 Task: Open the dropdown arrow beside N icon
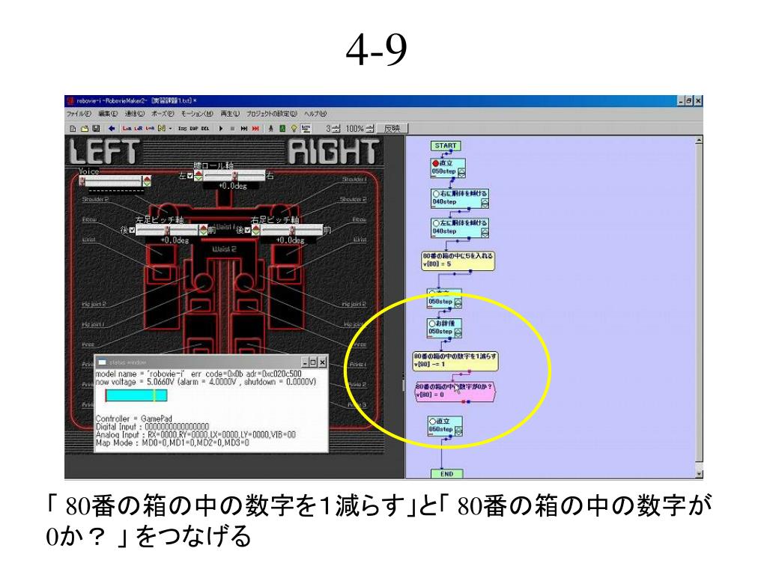point(170,129)
